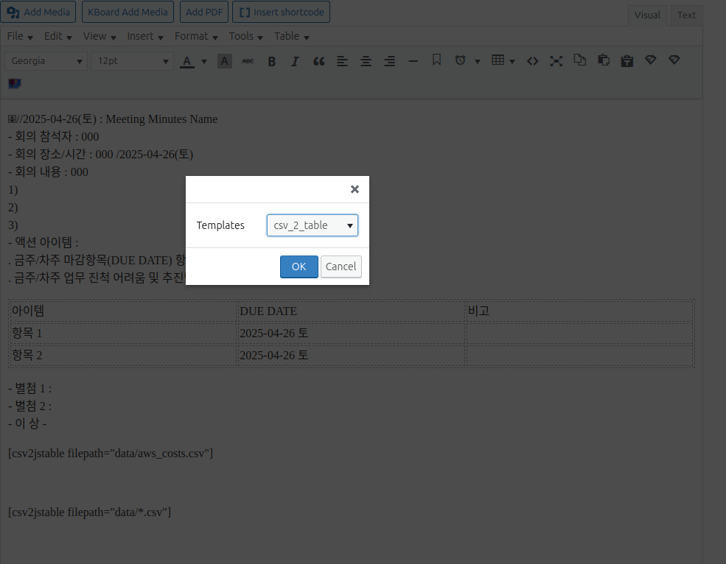Align text right

pyautogui.click(x=389, y=61)
